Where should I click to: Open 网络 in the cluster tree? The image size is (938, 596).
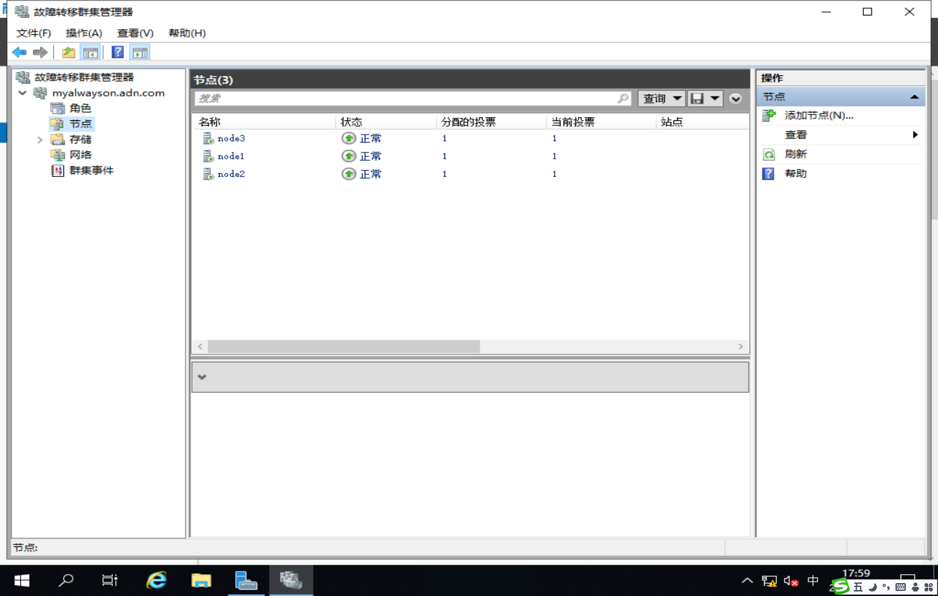81,154
